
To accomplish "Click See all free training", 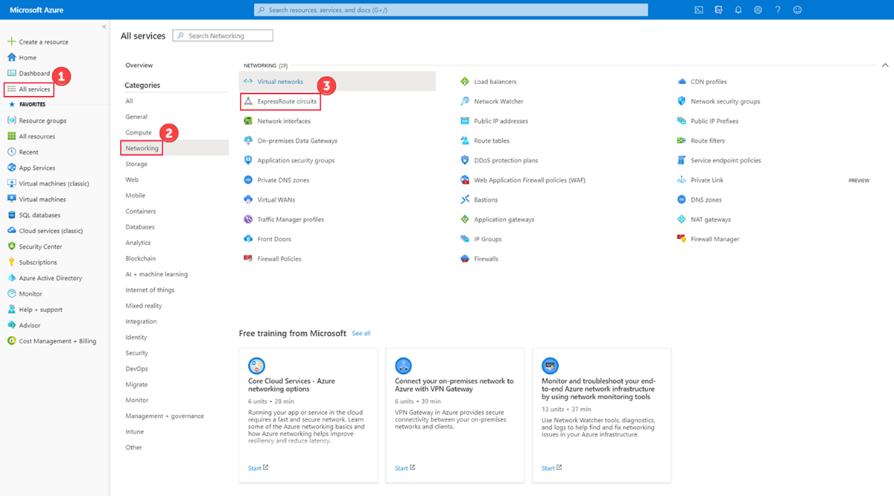I will 361,333.
